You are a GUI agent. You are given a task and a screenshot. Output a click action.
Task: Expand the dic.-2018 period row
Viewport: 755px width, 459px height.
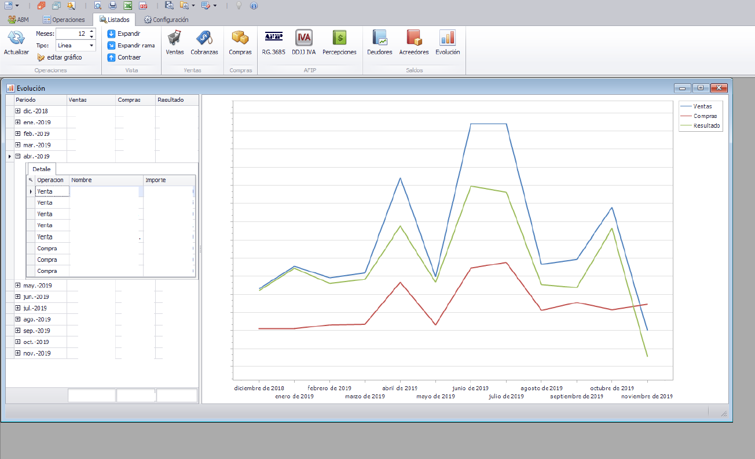[18, 111]
